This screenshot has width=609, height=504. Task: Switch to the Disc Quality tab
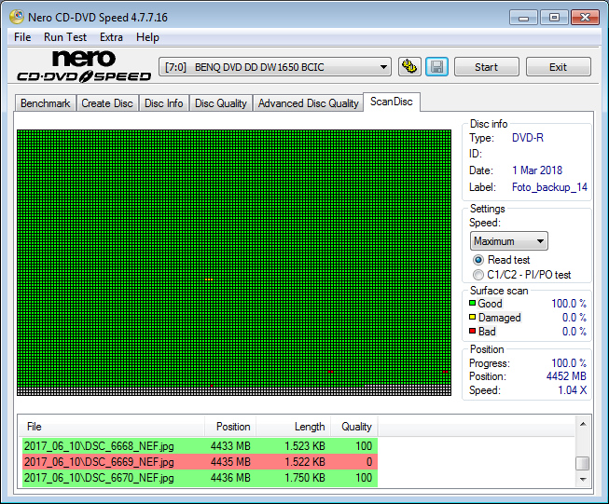(221, 103)
